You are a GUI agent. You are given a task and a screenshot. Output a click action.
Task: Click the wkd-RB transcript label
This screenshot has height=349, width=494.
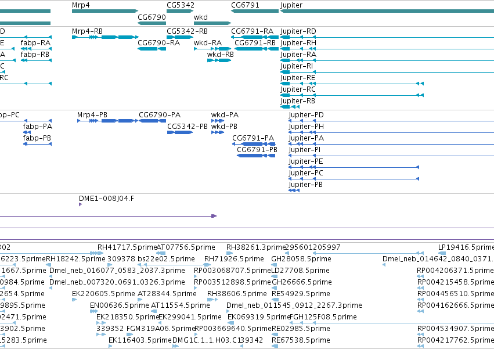click(x=221, y=55)
